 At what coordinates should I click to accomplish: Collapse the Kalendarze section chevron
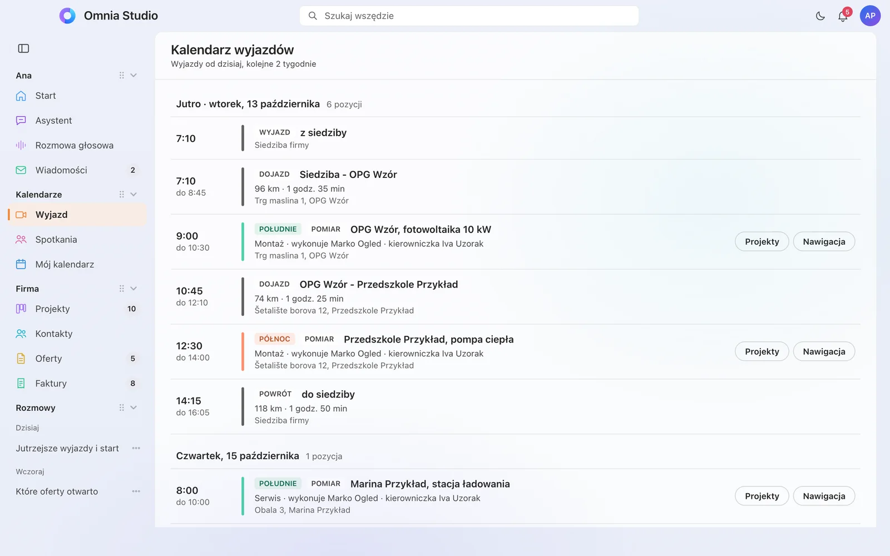pos(133,195)
